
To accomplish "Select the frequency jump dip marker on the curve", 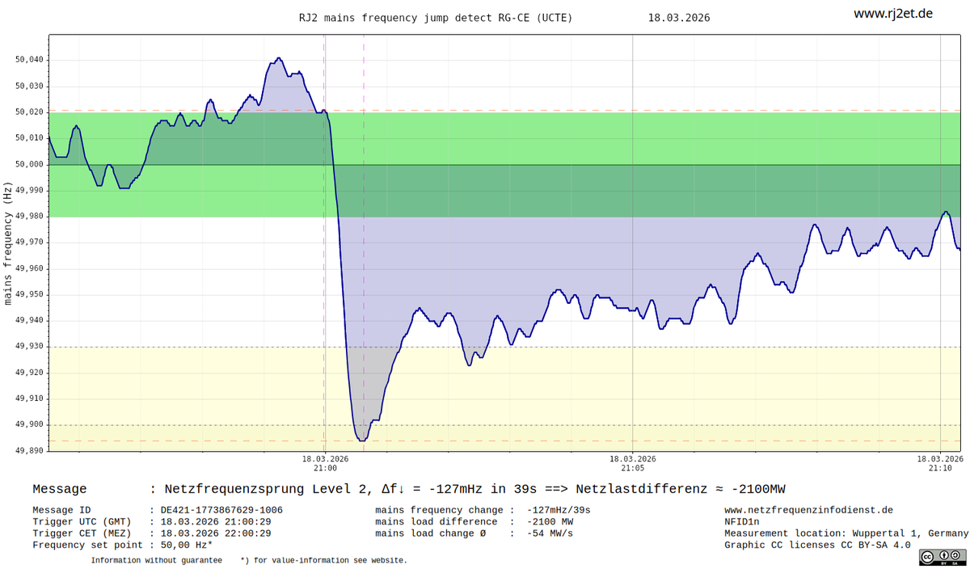I will click(x=362, y=439).
